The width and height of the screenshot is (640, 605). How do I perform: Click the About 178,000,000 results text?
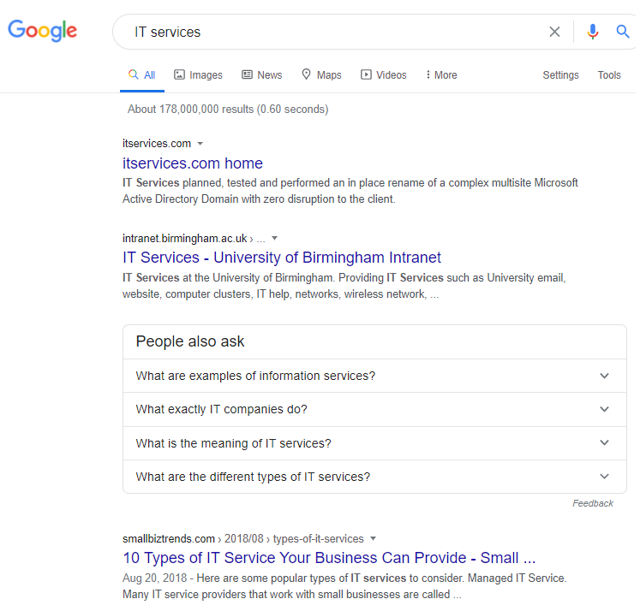pos(228,110)
